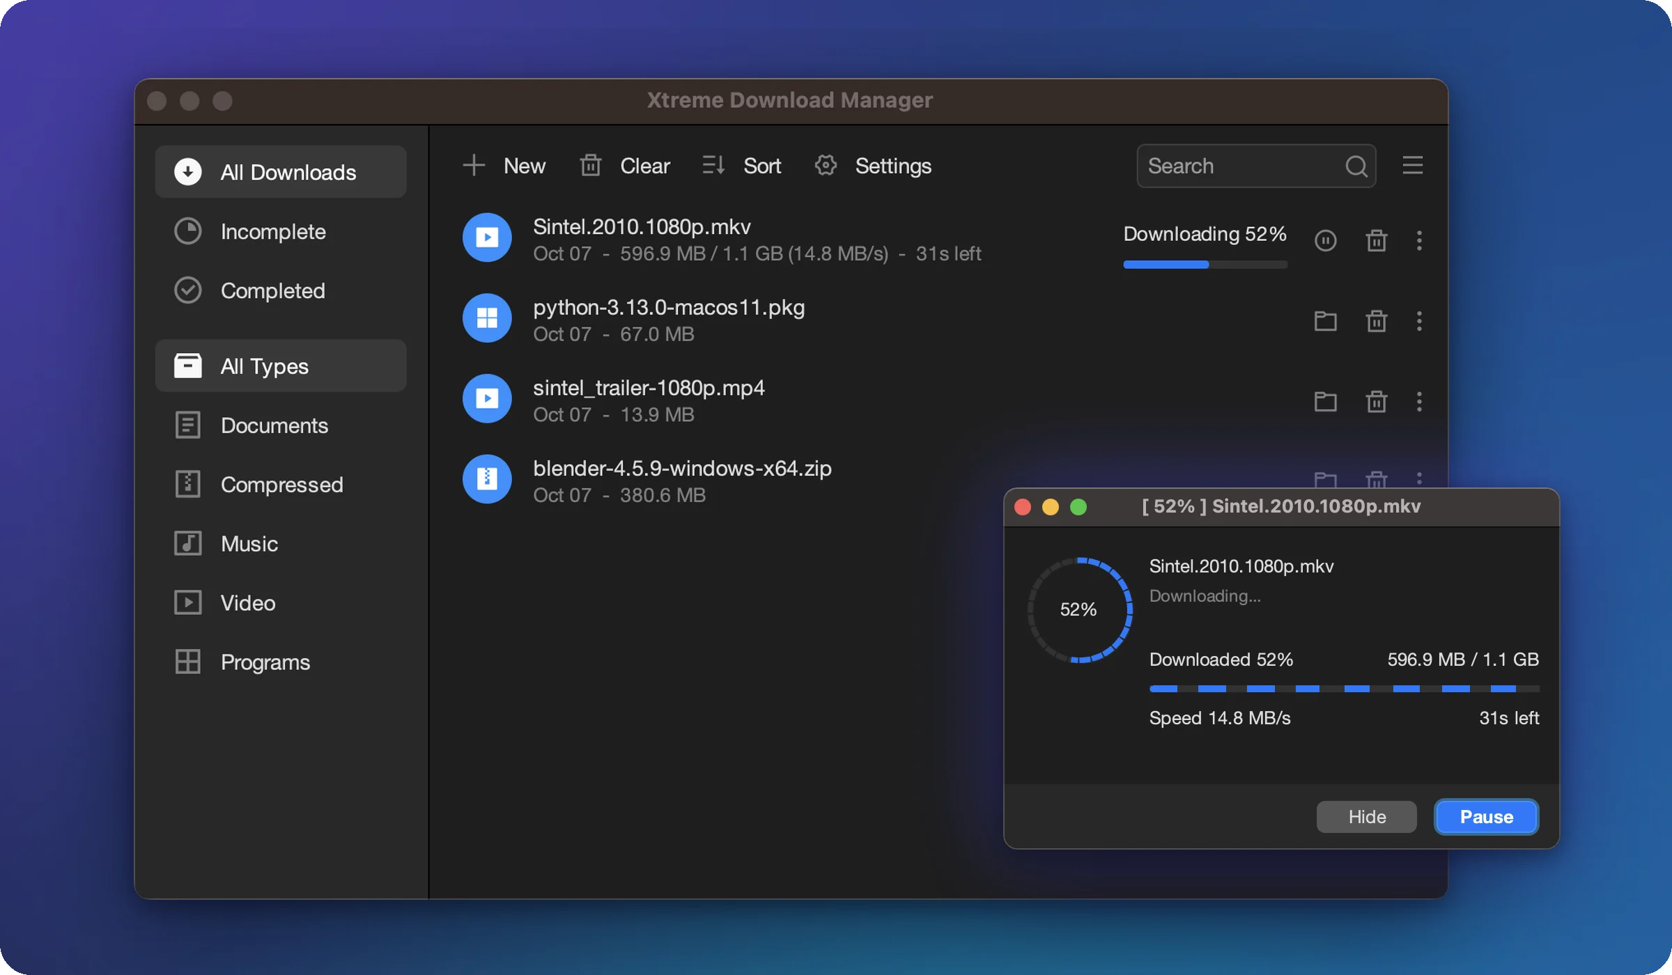This screenshot has height=975, width=1672.
Task: Click the Clear toolbar label
Action: click(x=645, y=166)
